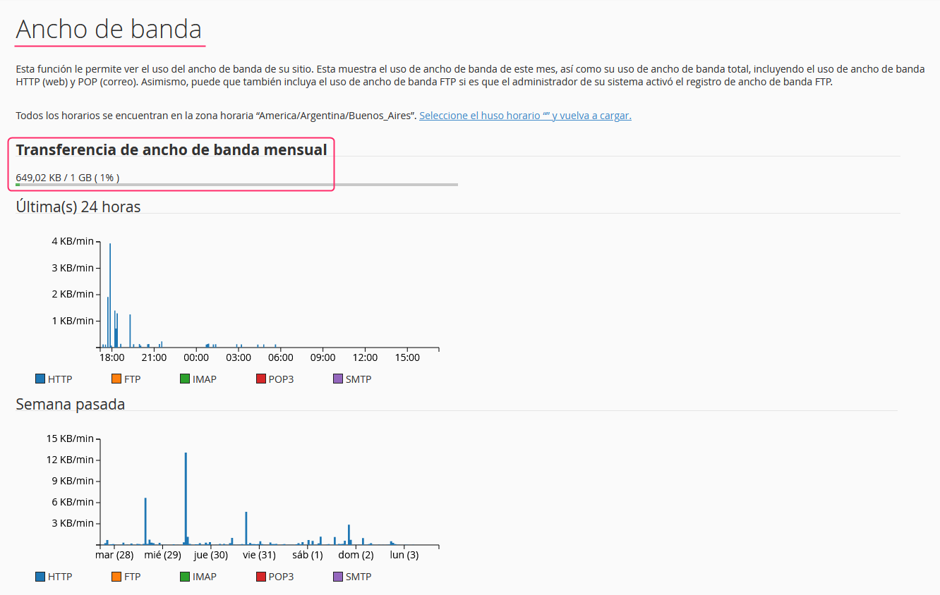Select purple SMTP swatch in Semana pasada legend

337,576
